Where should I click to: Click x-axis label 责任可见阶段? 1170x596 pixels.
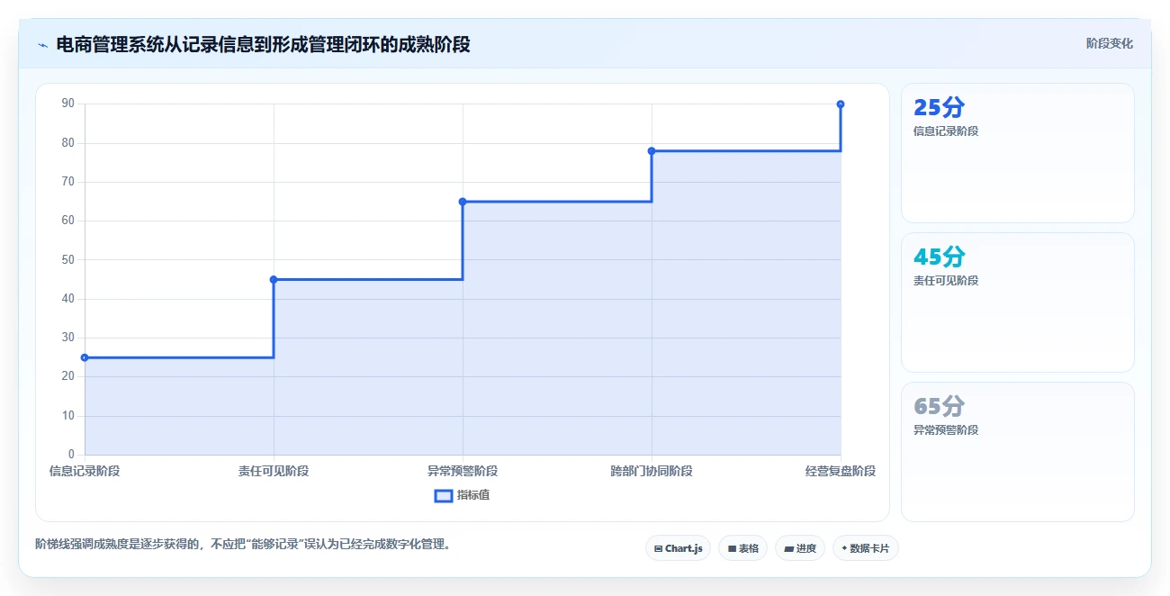point(274,471)
